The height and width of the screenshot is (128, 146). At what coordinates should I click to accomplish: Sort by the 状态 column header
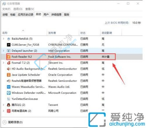[x=83, y=33]
